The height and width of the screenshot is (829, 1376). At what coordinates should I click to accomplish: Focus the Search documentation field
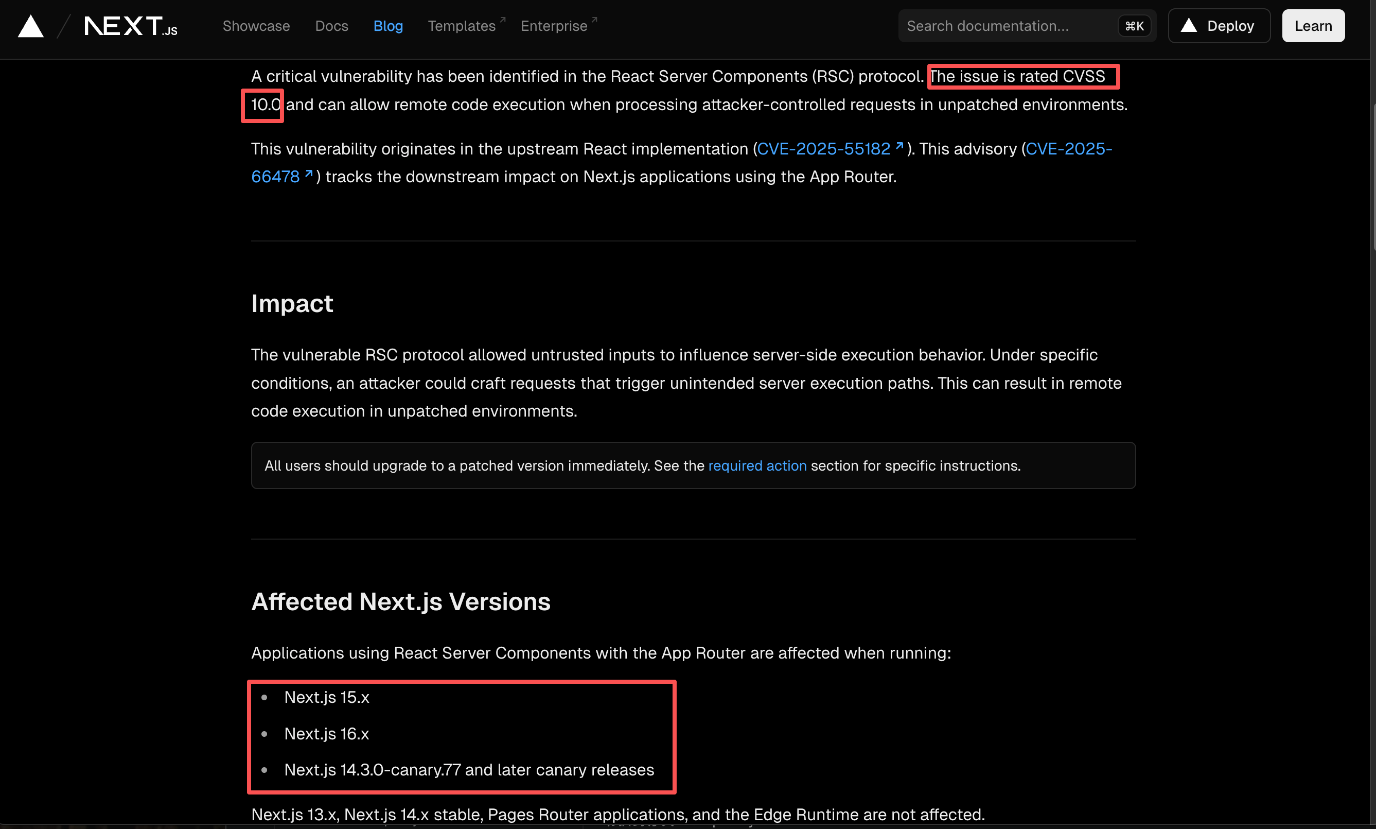click(1027, 26)
